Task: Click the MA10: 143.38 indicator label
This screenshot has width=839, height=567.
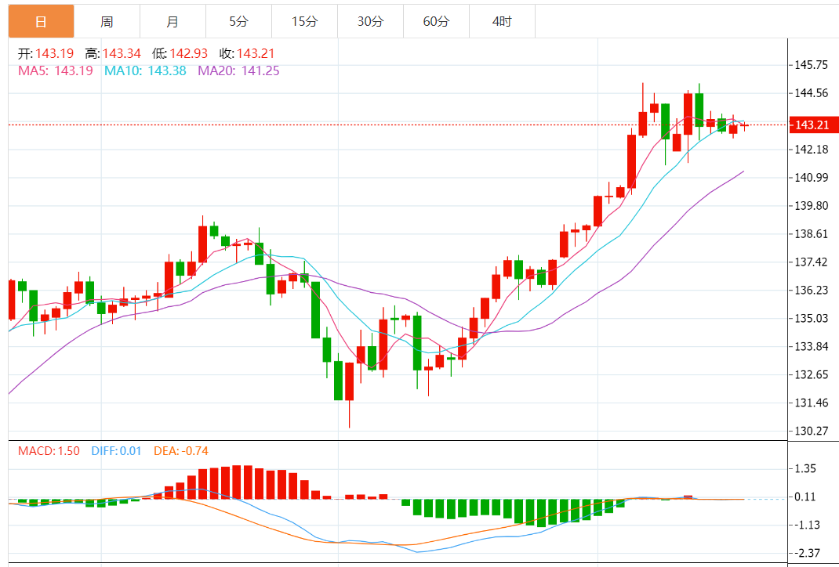Action: tap(145, 70)
